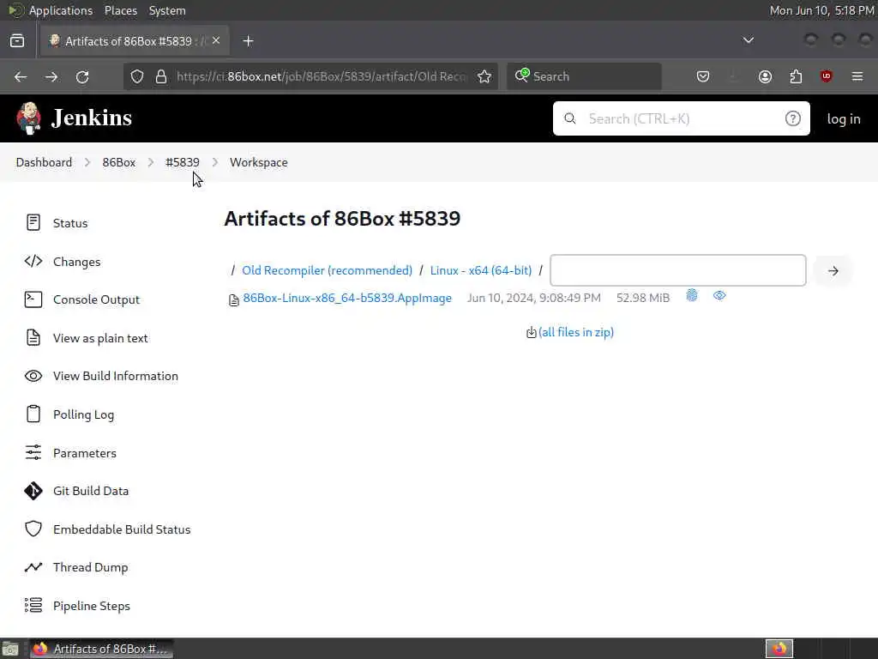Viewport: 878px width, 659px height.
Task: Click the Polling Log clipboard icon
Action: (x=33, y=414)
